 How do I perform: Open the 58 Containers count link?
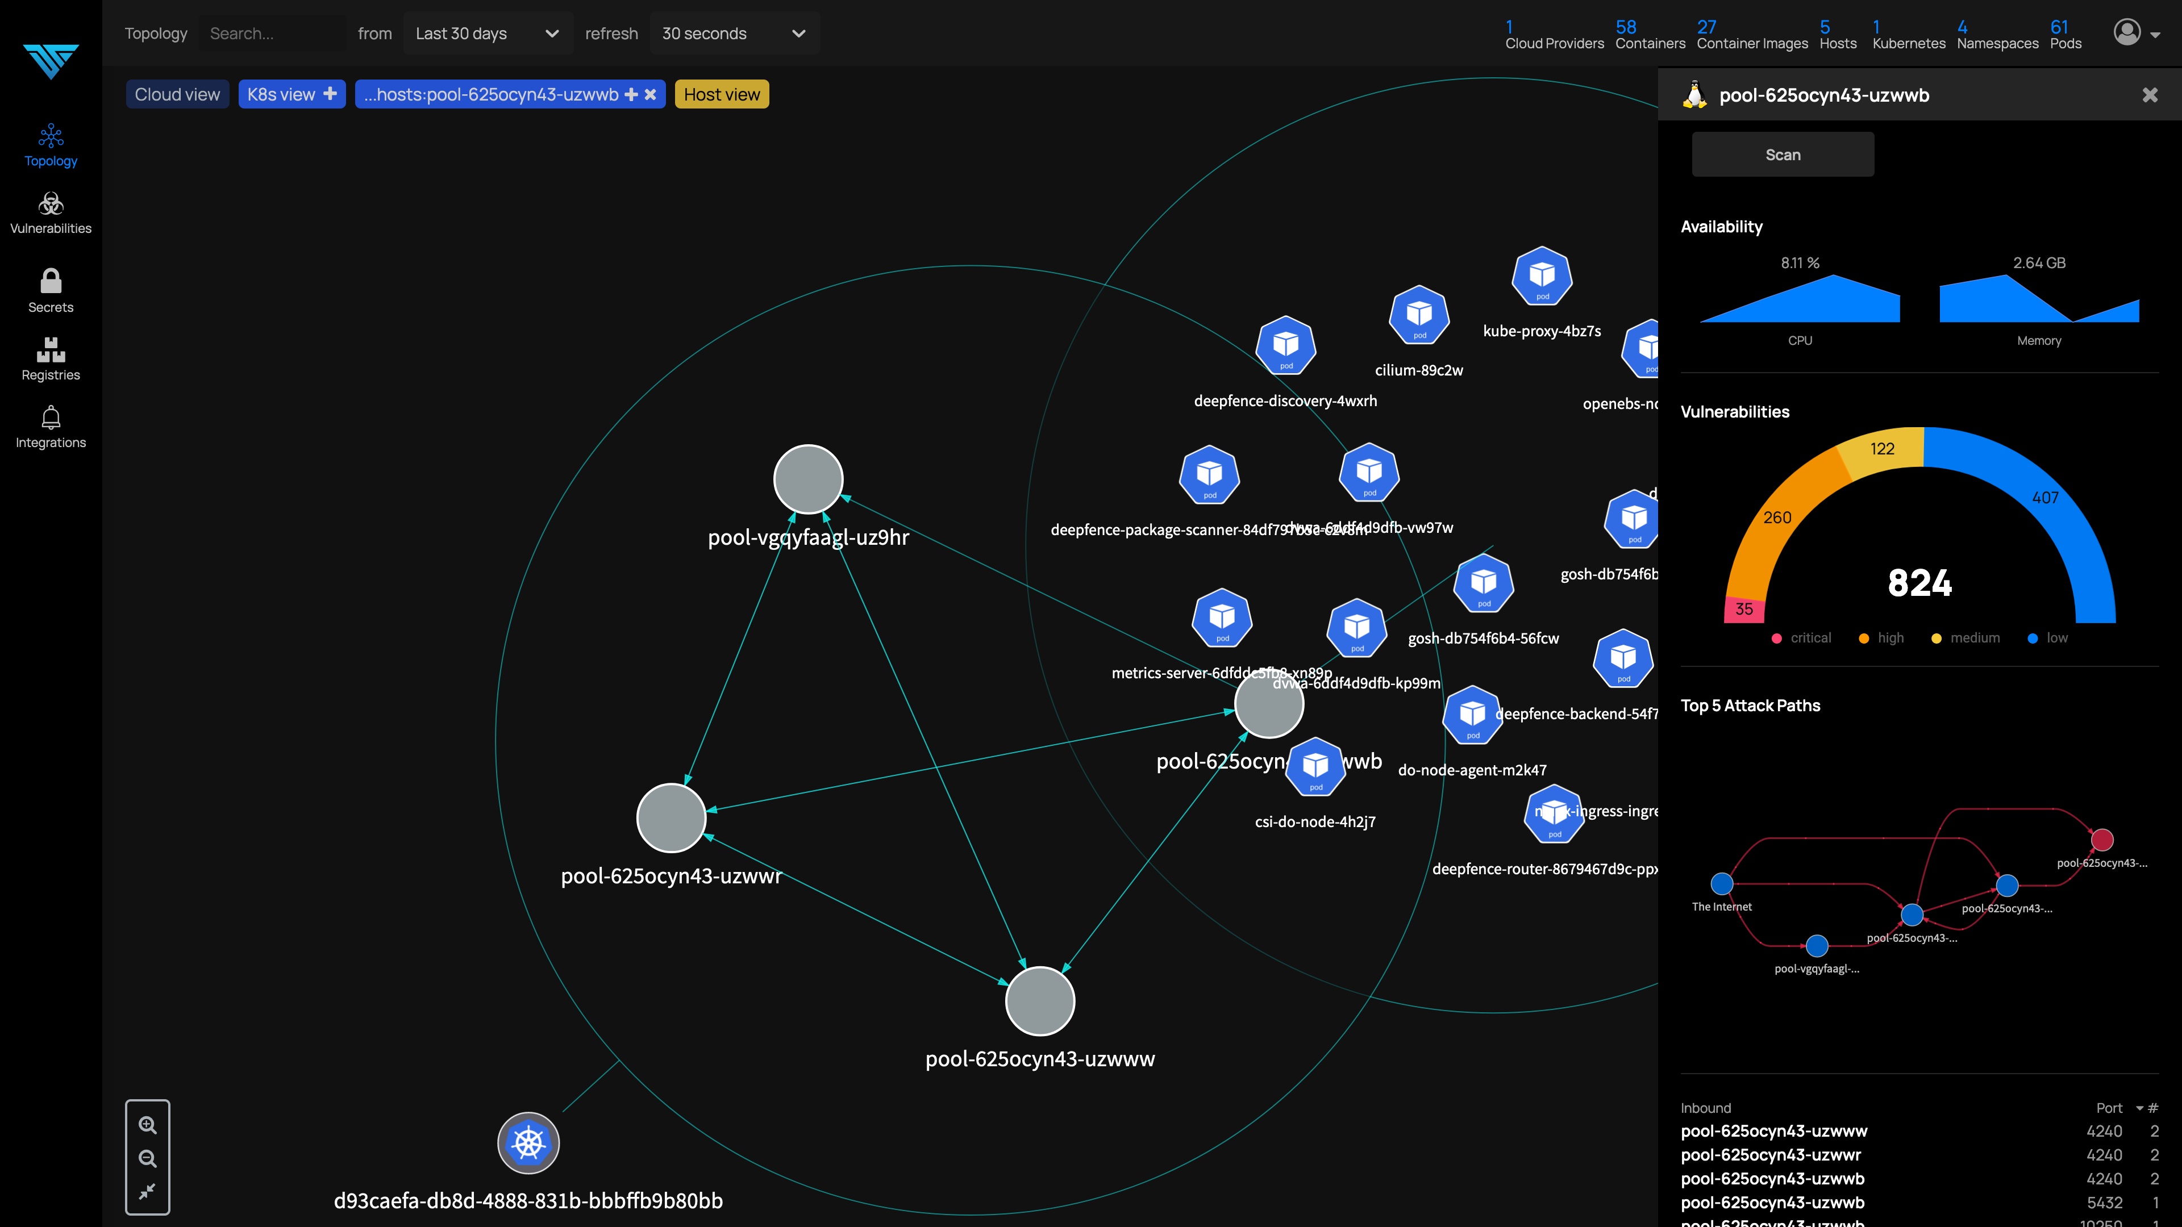pos(1650,35)
